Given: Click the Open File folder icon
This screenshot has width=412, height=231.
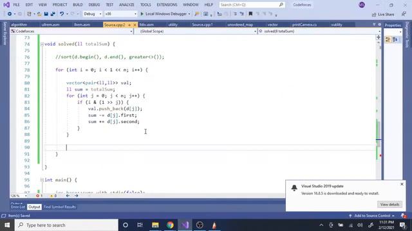Looking at the screenshot, I should tap(39, 14).
